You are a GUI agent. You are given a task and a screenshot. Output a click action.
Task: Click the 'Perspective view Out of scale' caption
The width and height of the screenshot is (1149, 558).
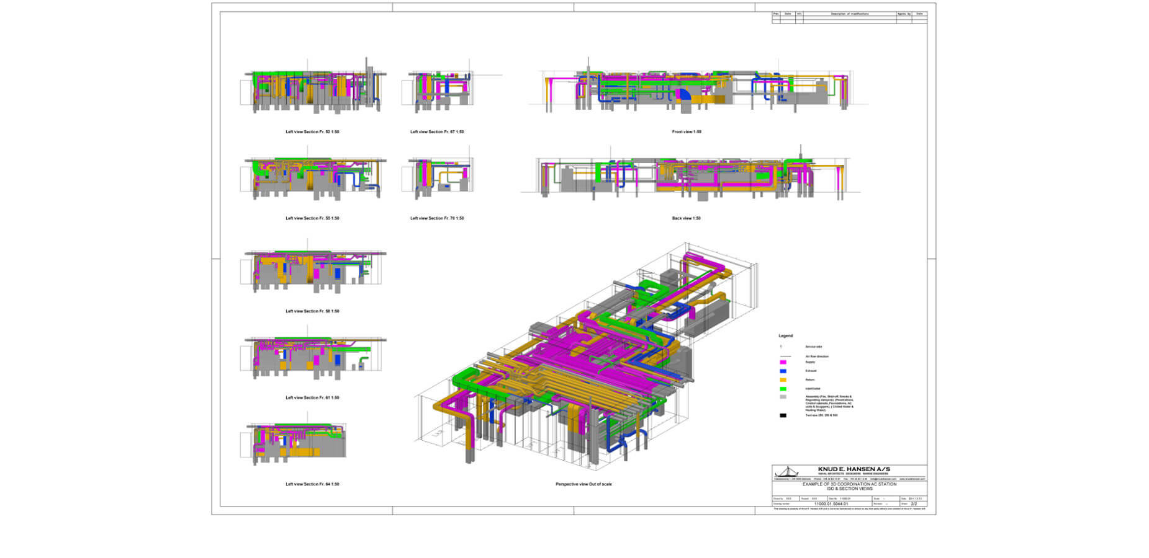pyautogui.click(x=584, y=484)
